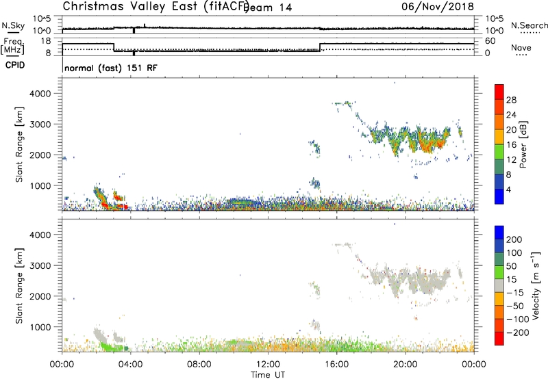Click the '04:00' time tick label

[131, 365]
